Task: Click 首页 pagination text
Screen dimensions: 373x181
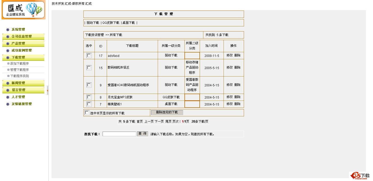Action: tap(140, 122)
